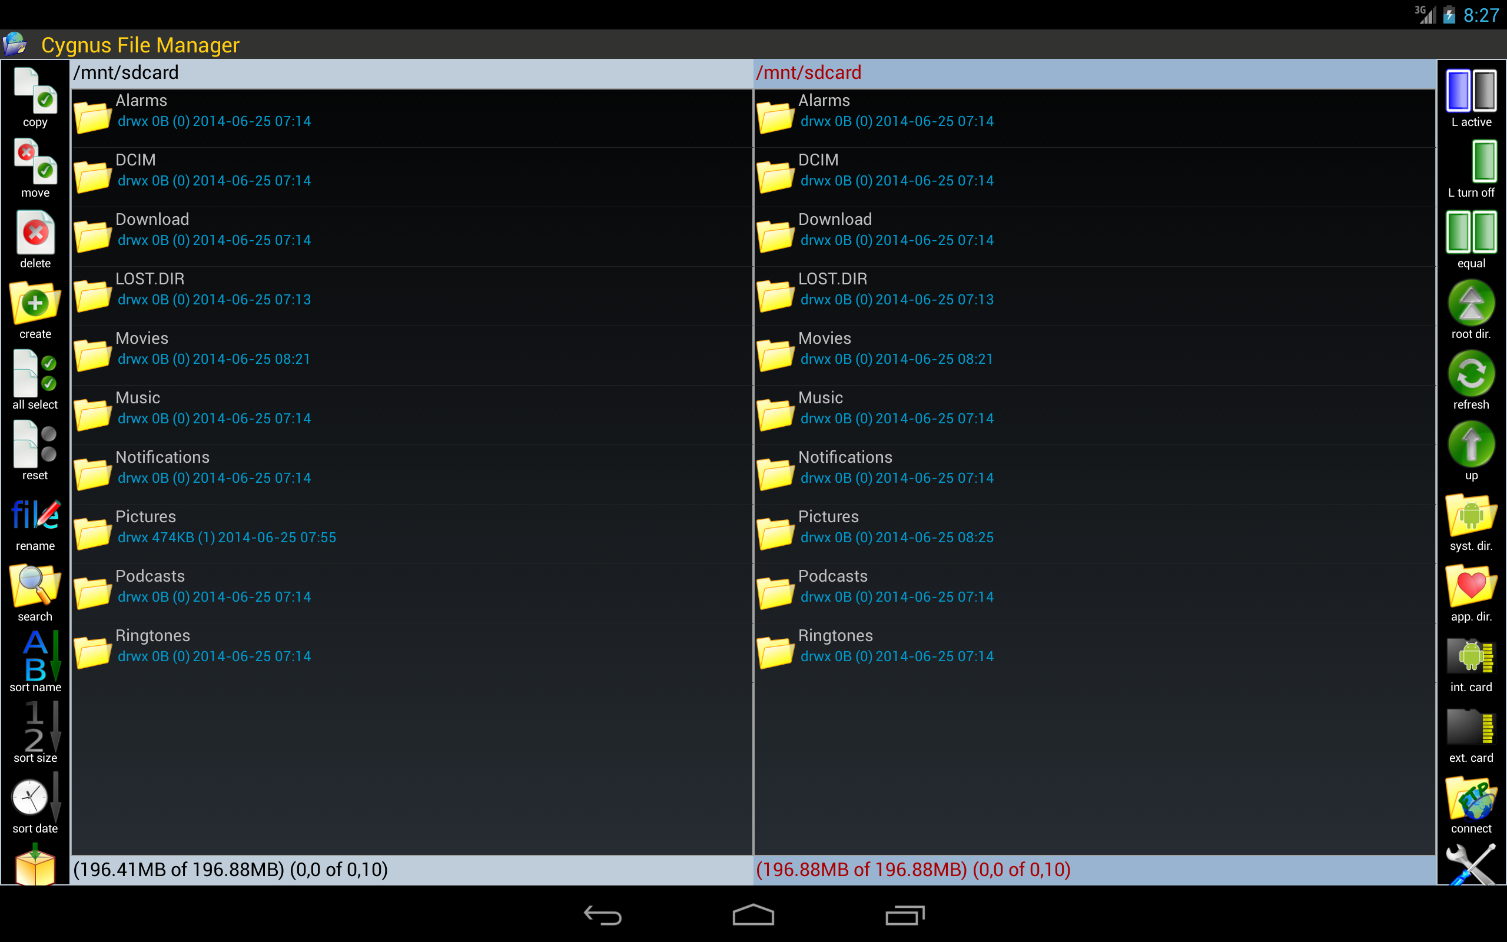Open the FTP connect icon
Image resolution: width=1507 pixels, height=942 pixels.
click(1471, 800)
